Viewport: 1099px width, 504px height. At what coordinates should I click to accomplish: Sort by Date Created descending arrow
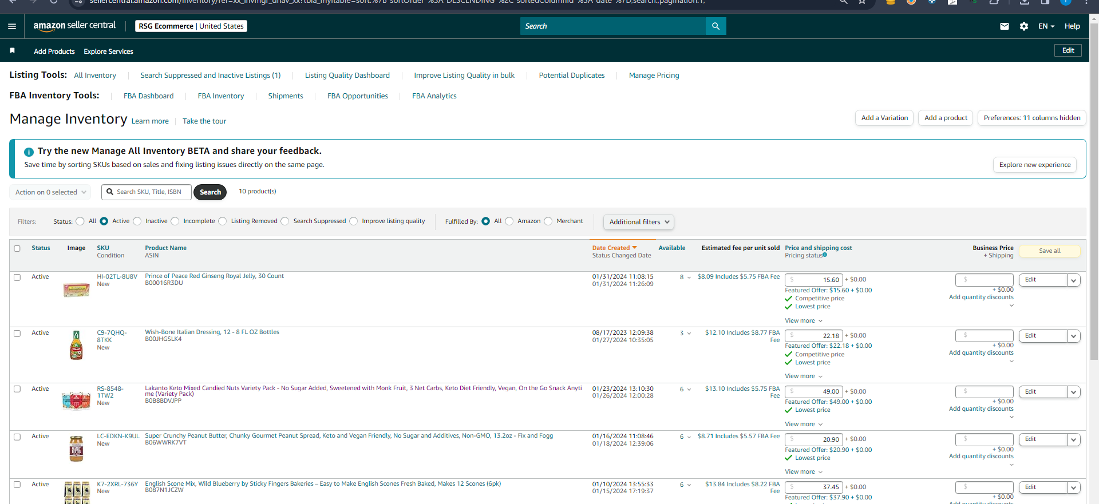coord(634,248)
